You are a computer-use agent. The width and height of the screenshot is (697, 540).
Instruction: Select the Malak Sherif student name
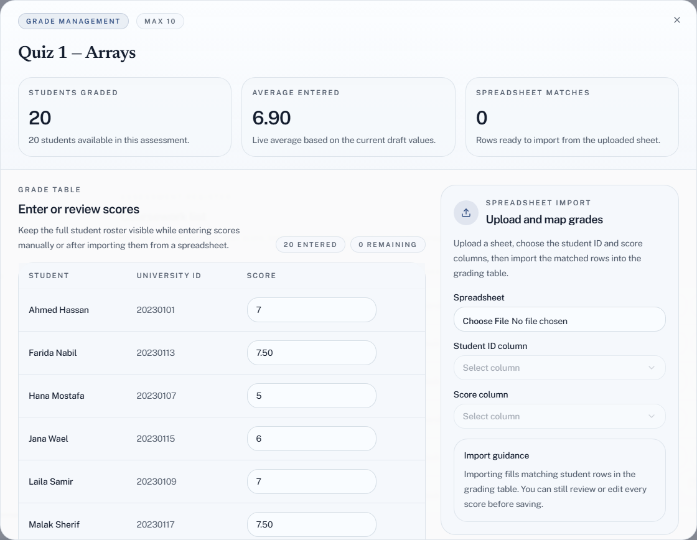tap(54, 524)
